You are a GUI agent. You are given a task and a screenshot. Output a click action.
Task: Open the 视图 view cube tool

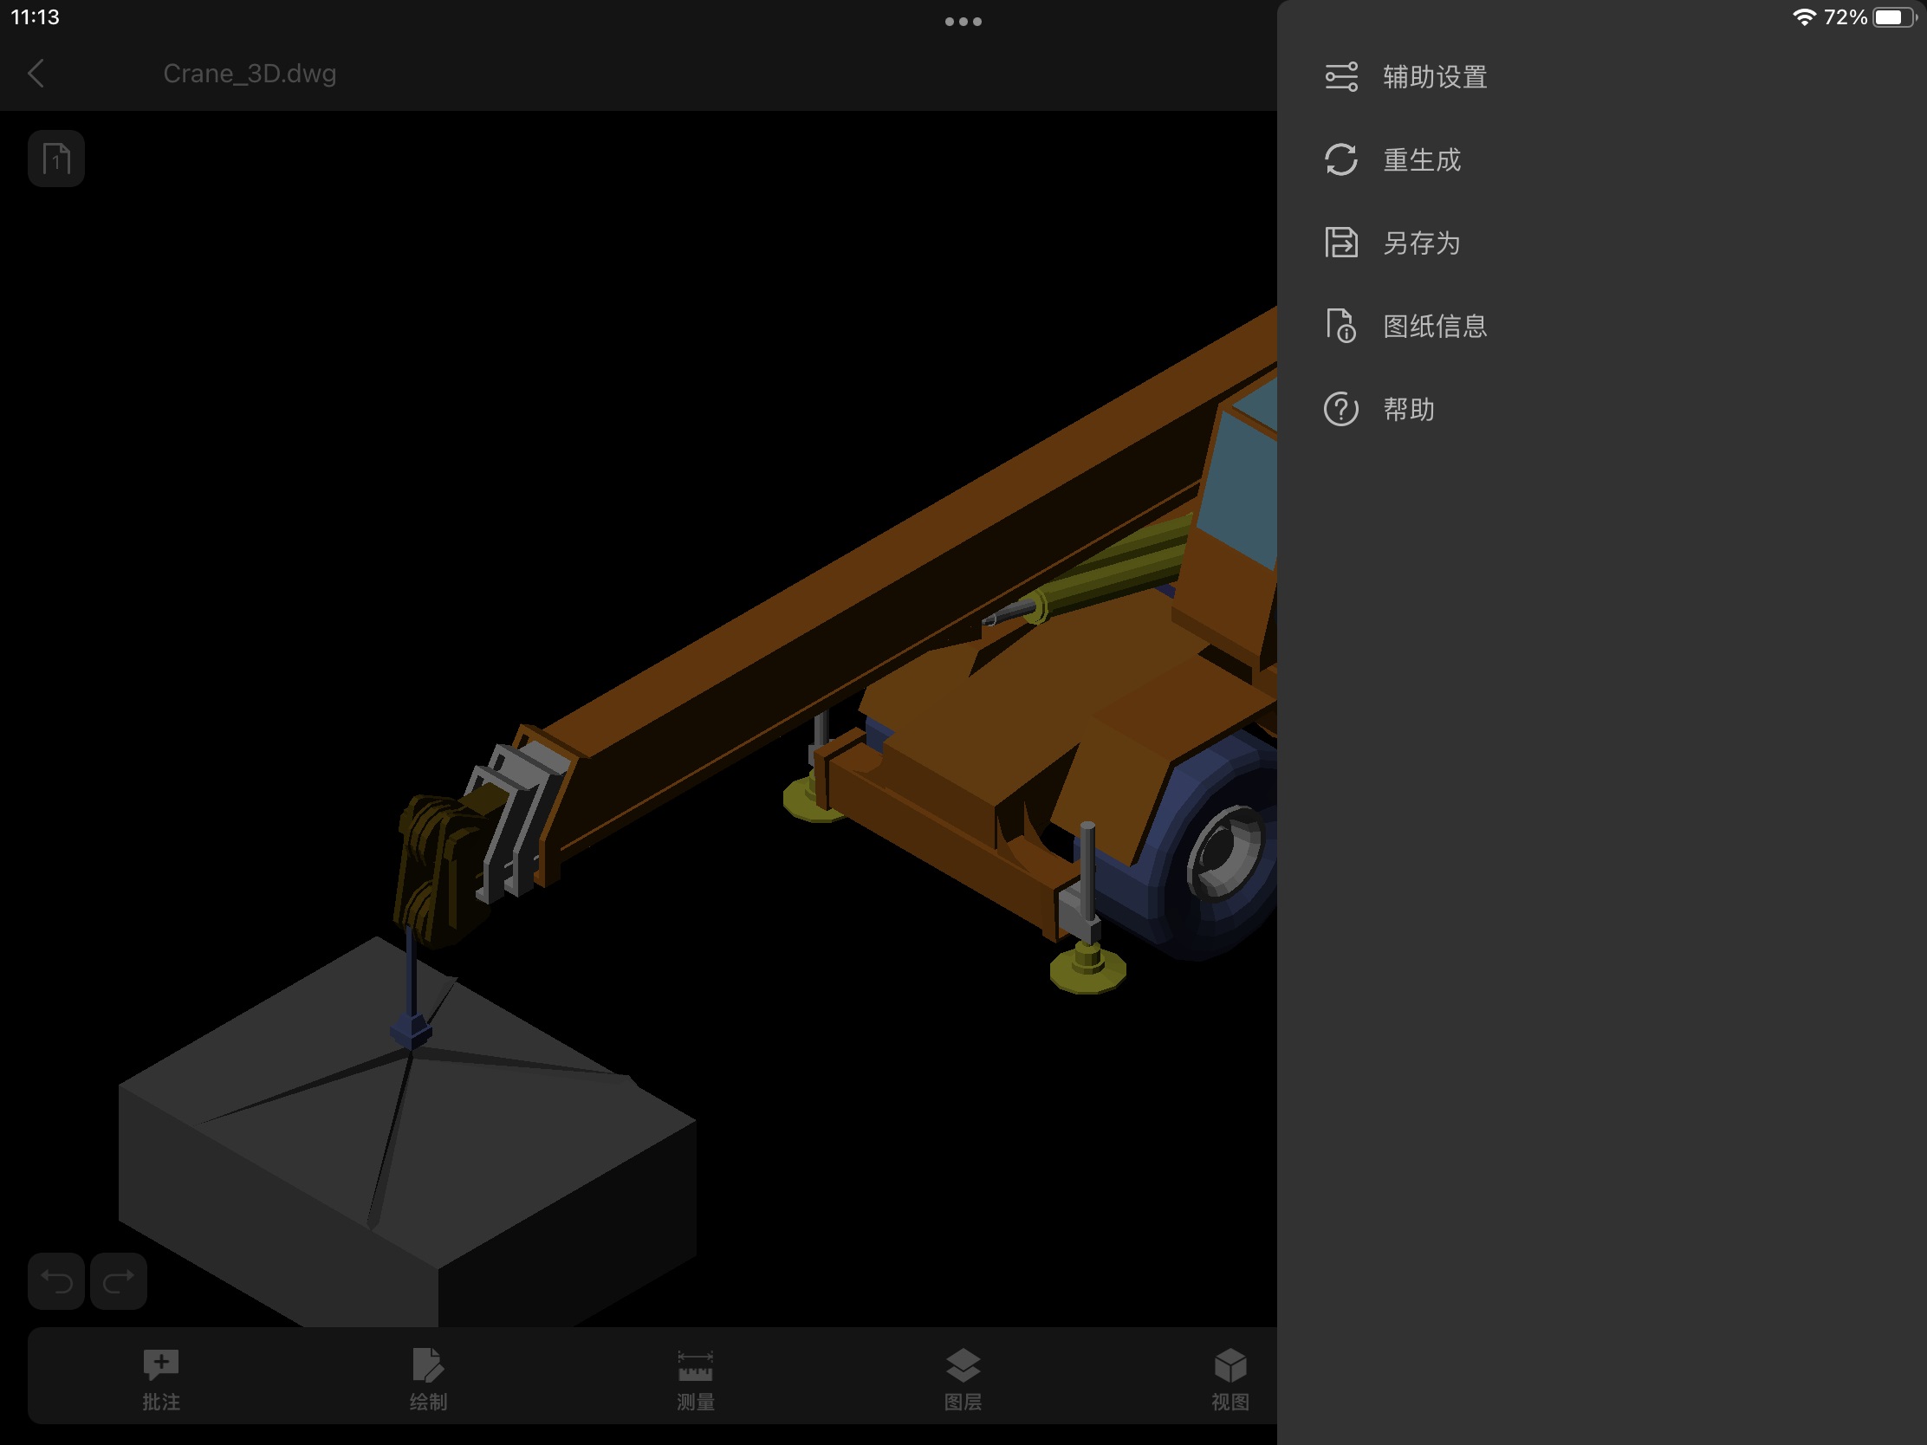[1230, 1377]
